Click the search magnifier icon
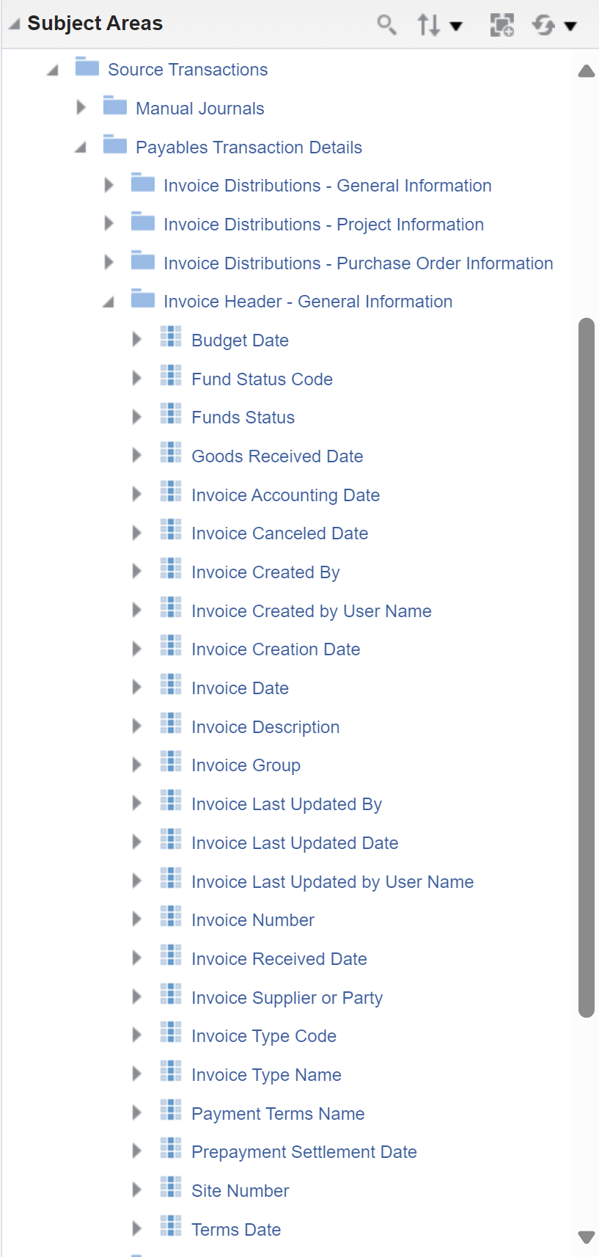Viewport: 599px width, 1257px height. (x=386, y=25)
